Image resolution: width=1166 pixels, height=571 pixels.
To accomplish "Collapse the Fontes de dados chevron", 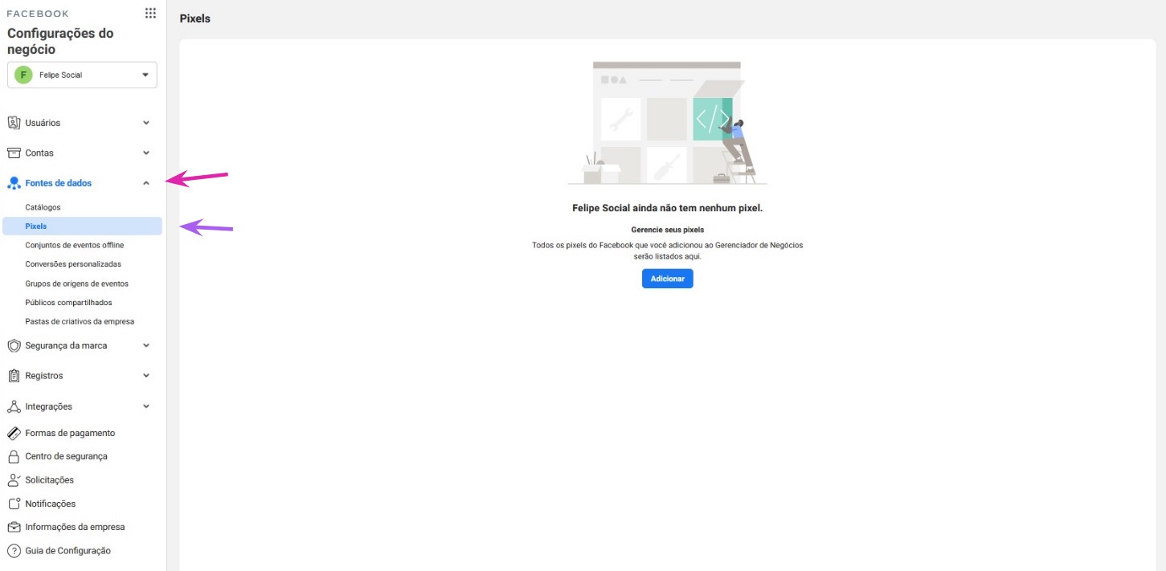I will tap(146, 183).
